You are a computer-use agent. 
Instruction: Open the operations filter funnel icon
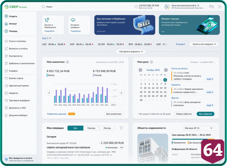coord(121,128)
